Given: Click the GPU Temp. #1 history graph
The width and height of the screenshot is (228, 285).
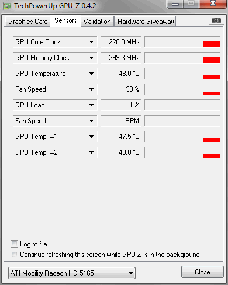Looking at the screenshot, I should pos(182,137).
